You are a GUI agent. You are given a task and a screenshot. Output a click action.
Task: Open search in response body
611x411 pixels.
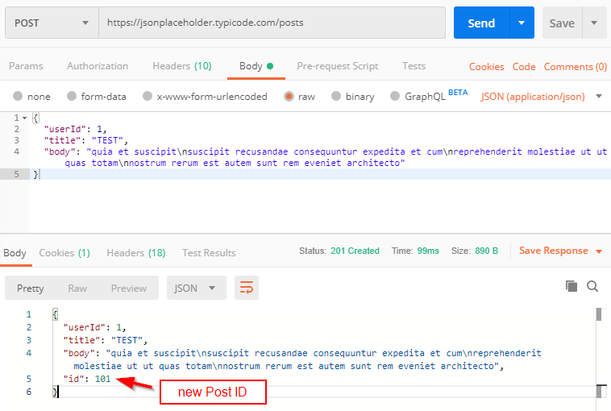pyautogui.click(x=592, y=286)
